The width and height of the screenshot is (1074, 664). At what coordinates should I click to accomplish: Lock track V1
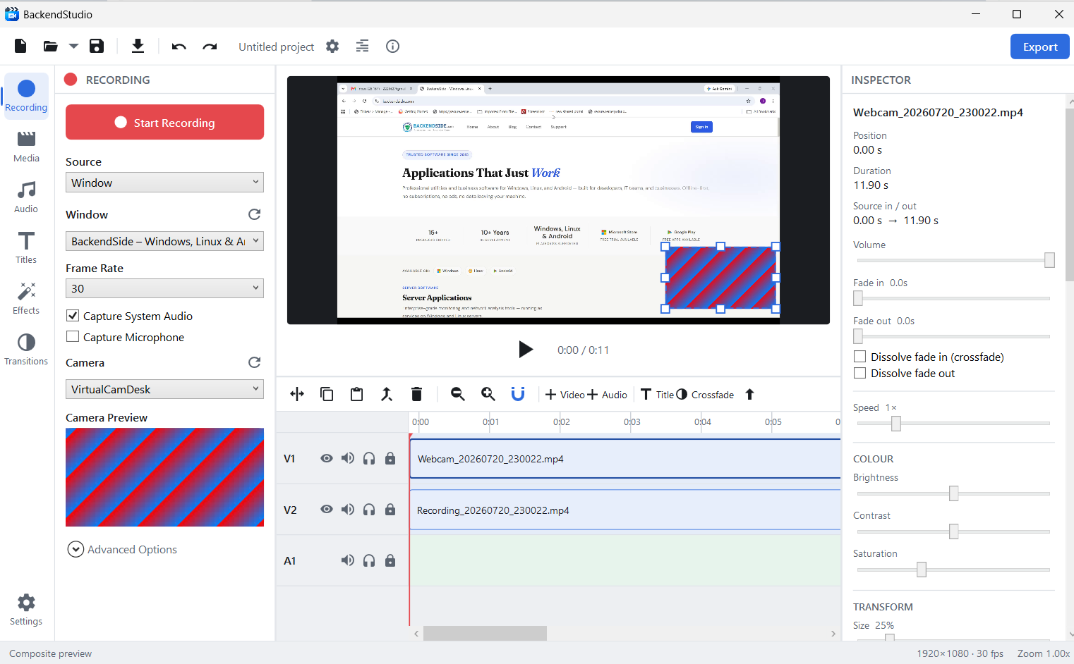point(390,458)
